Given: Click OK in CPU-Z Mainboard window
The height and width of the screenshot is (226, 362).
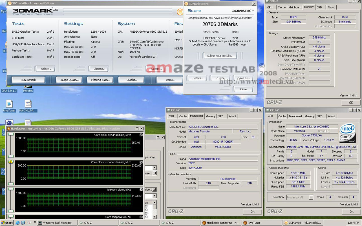Looking at the screenshot, I should pyautogui.click(x=252, y=212).
